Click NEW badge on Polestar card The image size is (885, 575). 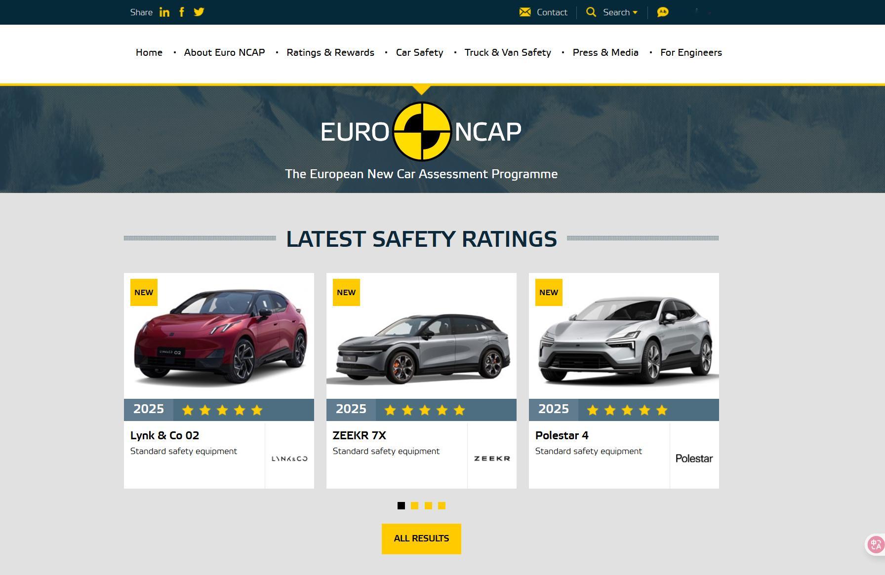click(x=549, y=292)
